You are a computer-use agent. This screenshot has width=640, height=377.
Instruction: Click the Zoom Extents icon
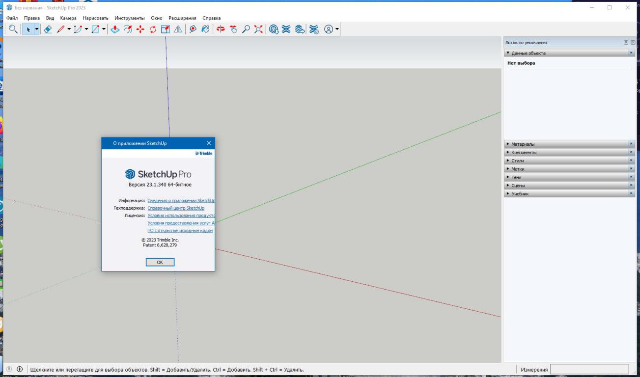point(258,29)
